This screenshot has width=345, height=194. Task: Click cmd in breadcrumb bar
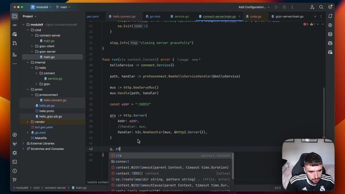click(36, 188)
